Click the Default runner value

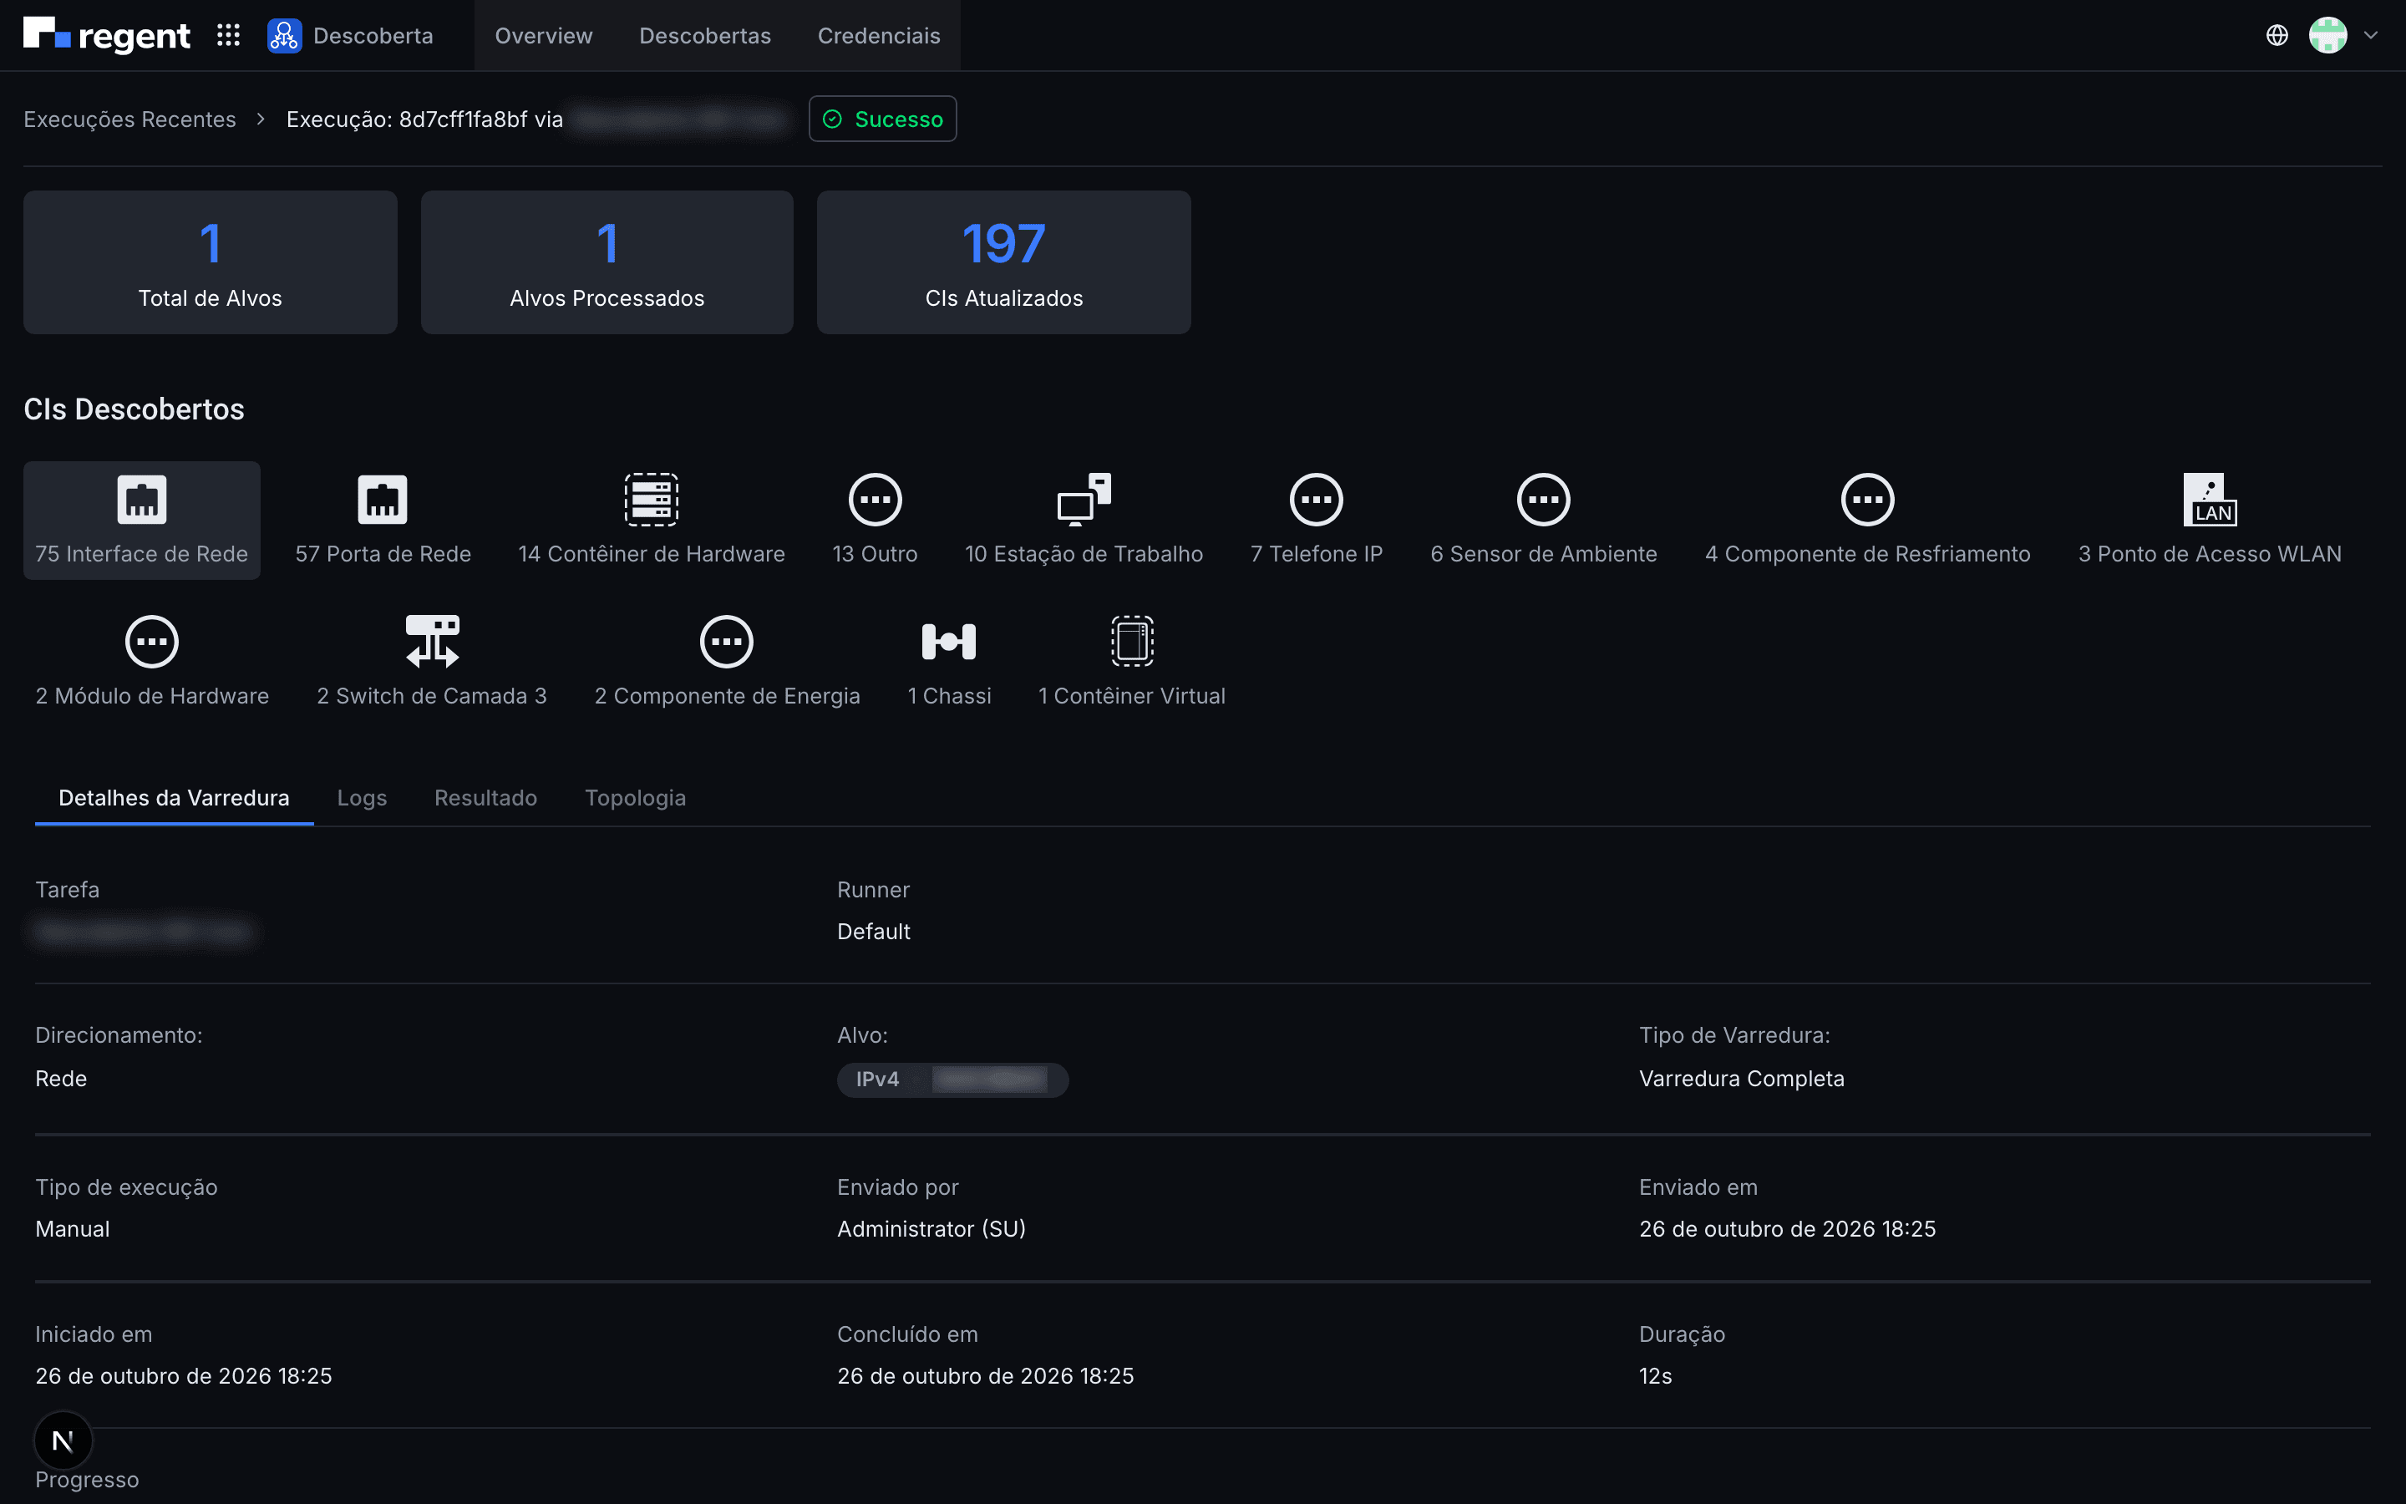(874, 931)
